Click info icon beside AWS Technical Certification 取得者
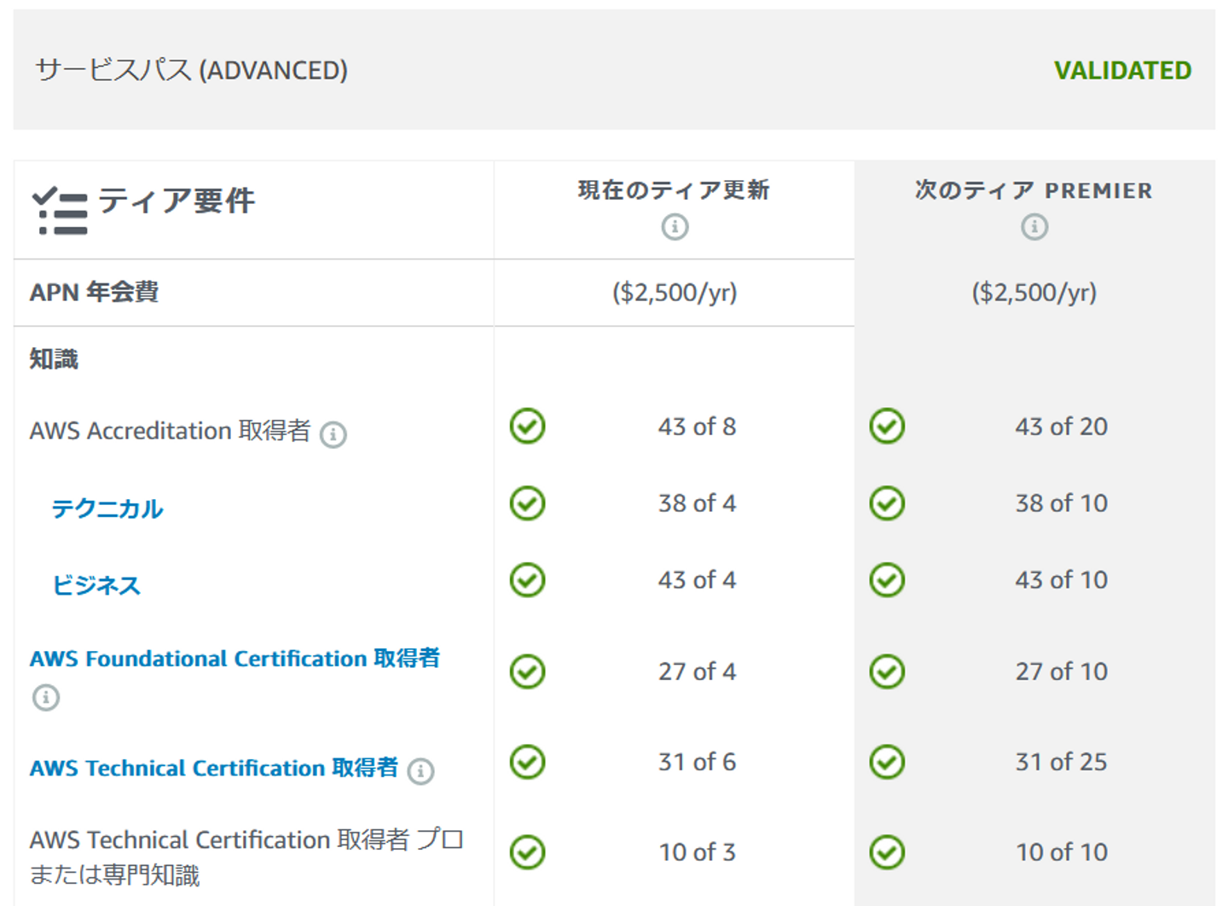Screen dimensions: 1228x906 pos(420,771)
